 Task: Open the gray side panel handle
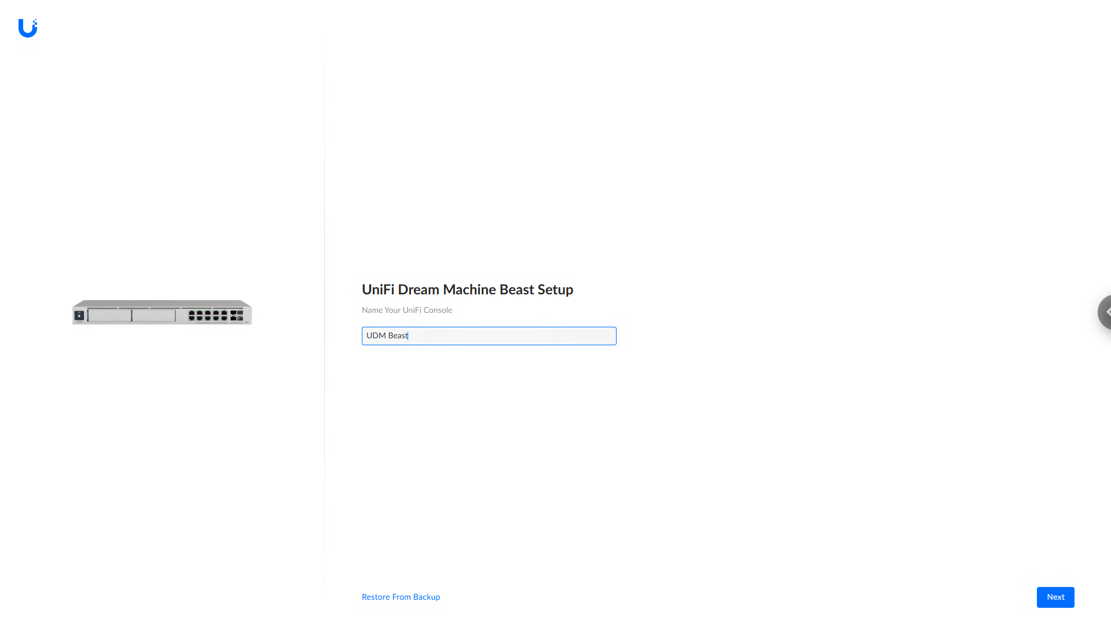[x=1105, y=312]
